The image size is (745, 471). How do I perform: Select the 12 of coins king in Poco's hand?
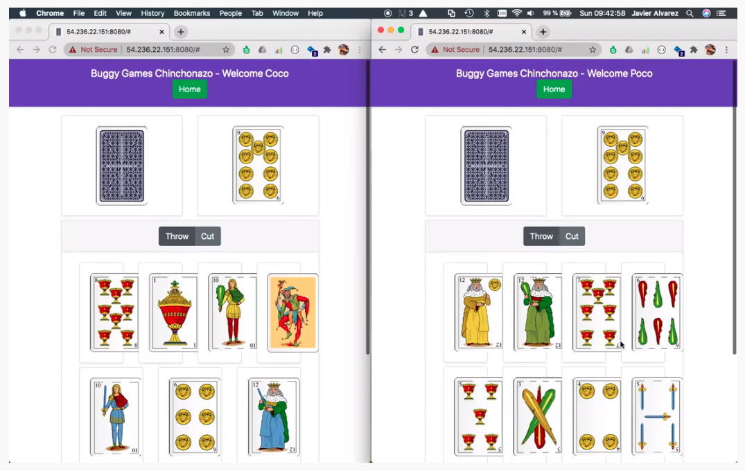tap(479, 312)
